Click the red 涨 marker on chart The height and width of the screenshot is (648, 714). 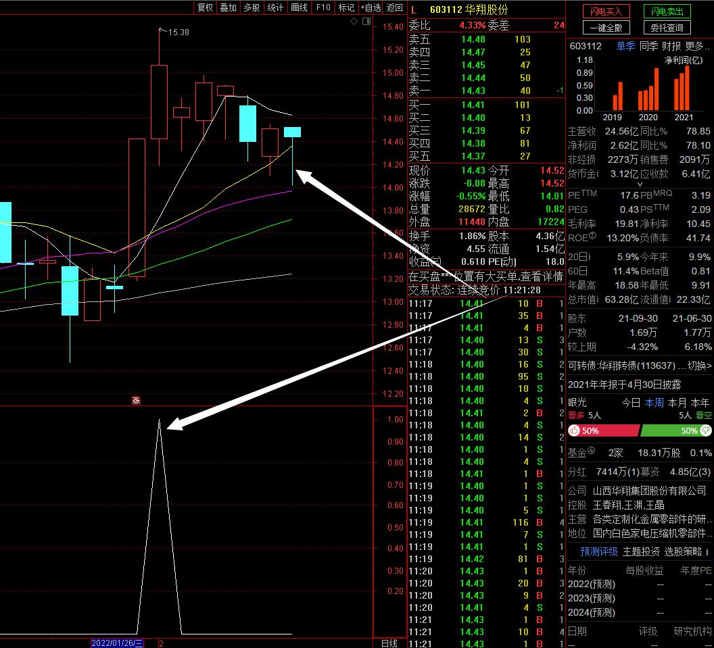click(136, 401)
